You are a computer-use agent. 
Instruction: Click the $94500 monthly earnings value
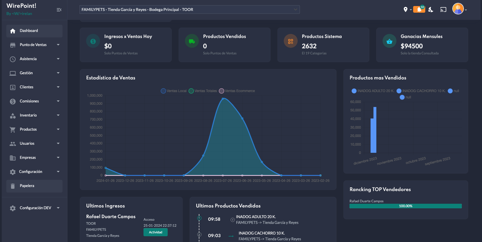[x=412, y=46]
